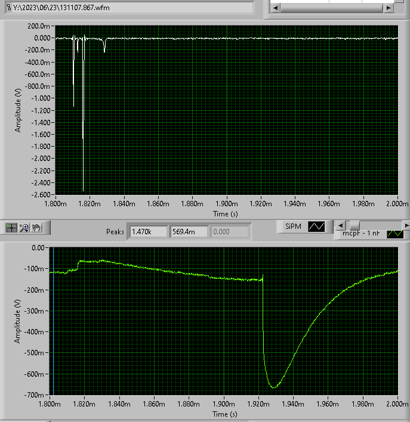
Task: Click the upper graph Time (s) axis label
Action: (x=226, y=214)
